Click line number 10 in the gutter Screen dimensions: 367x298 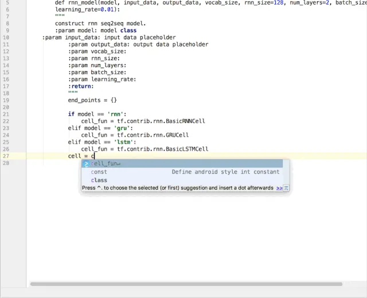(x=6, y=37)
